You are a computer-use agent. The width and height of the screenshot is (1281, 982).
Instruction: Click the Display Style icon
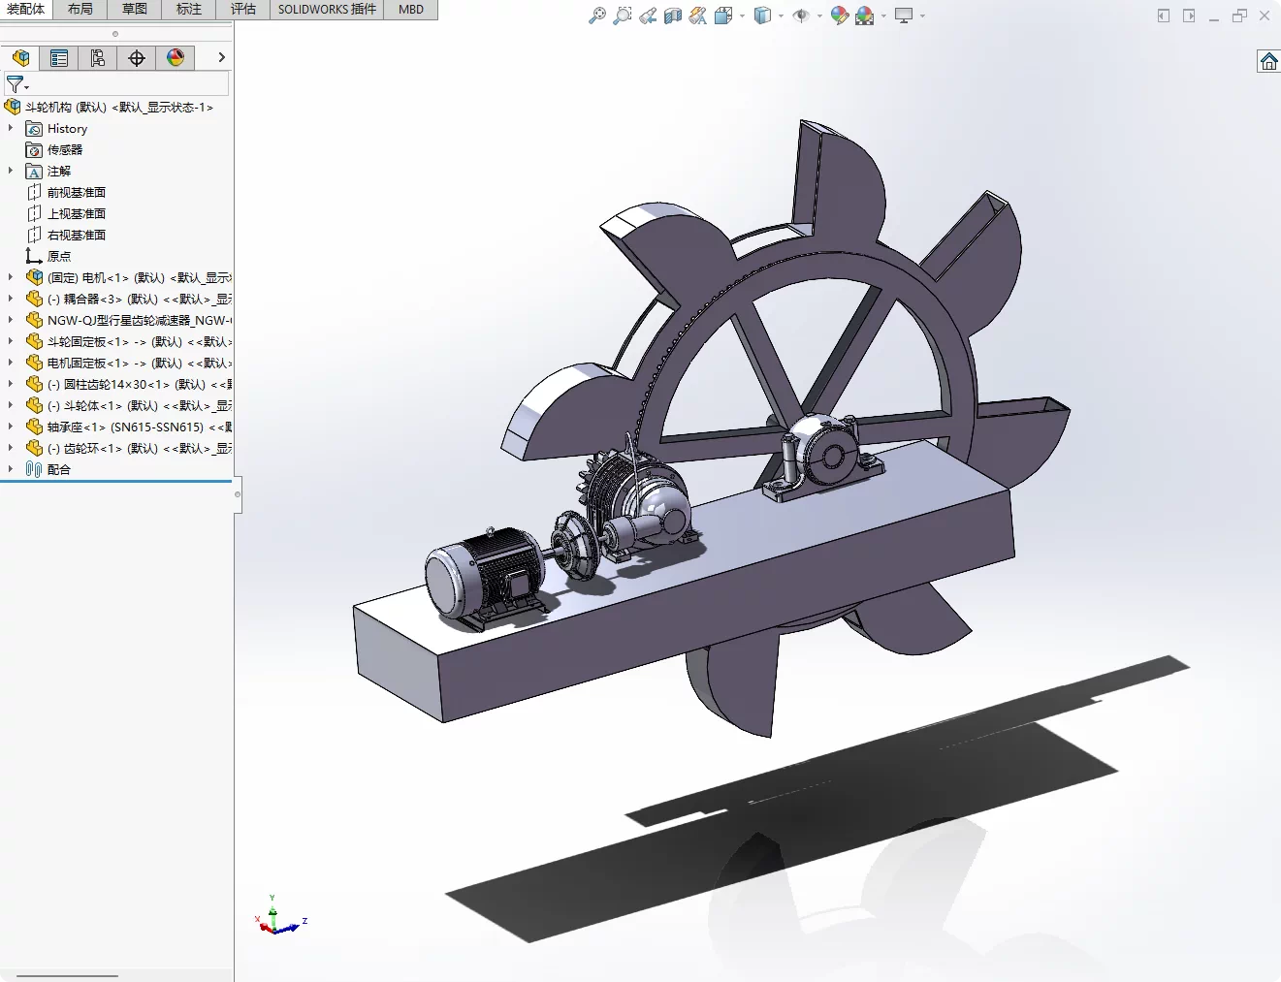(x=763, y=16)
